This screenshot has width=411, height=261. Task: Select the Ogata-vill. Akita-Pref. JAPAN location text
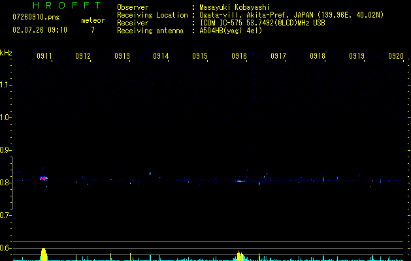click(x=291, y=15)
